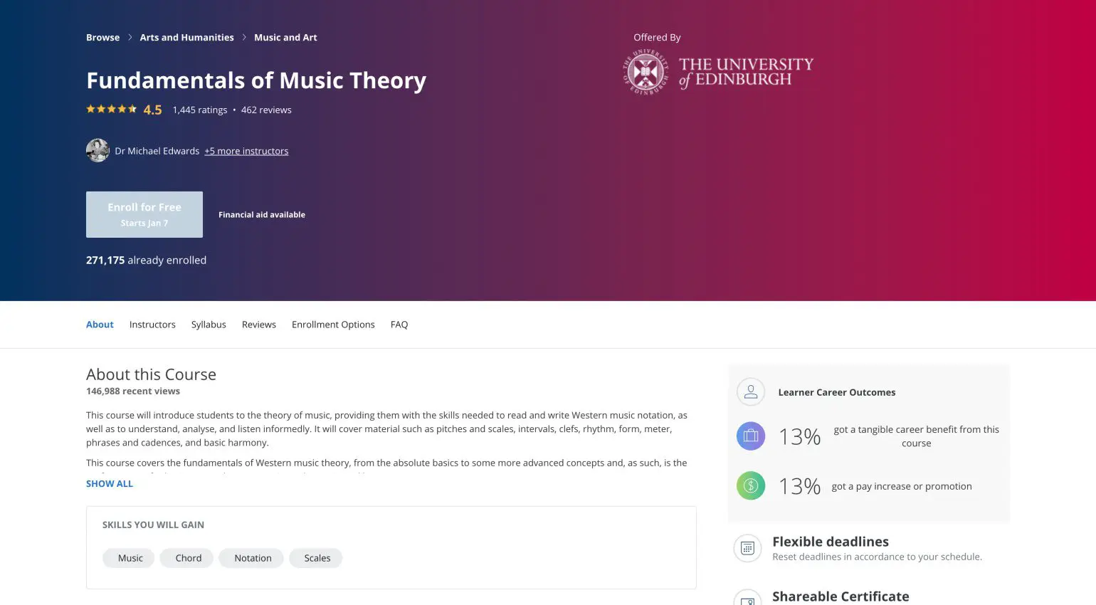Click the Flexible deadlines calendar icon
This screenshot has width=1096, height=605.
point(747,548)
